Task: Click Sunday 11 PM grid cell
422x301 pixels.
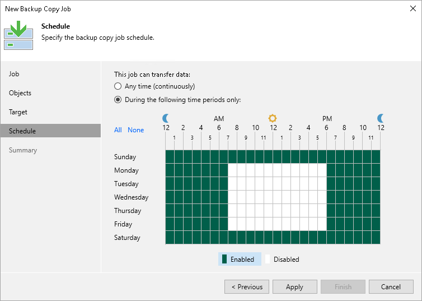Action: pos(376,157)
